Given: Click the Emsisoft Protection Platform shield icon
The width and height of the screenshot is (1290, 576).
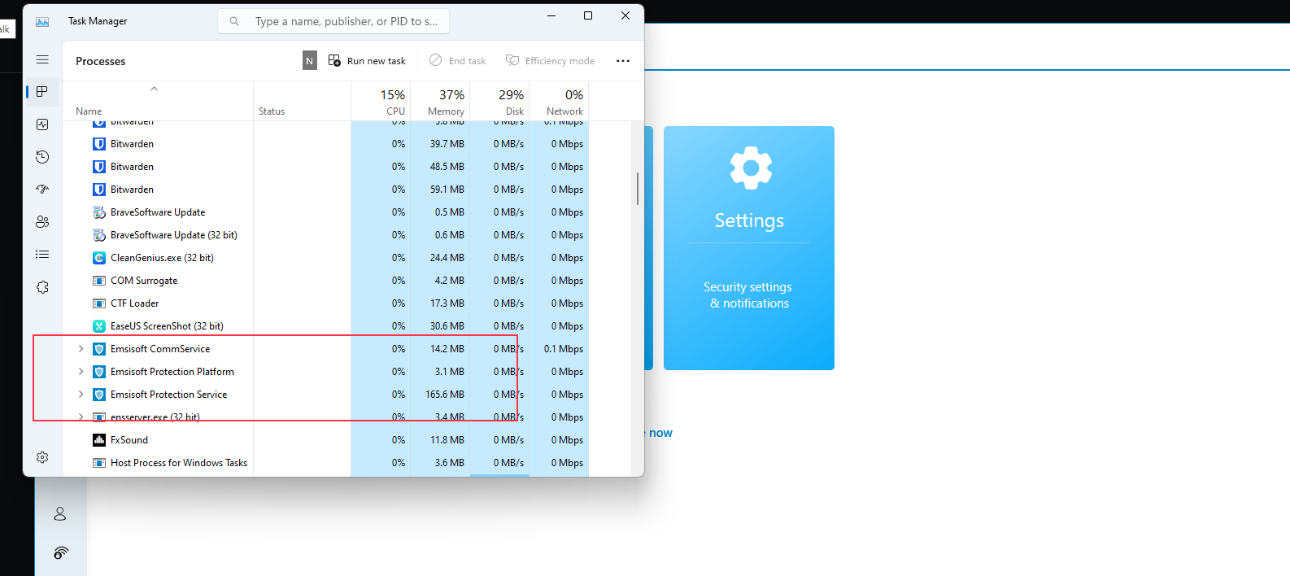Looking at the screenshot, I should [x=99, y=372].
